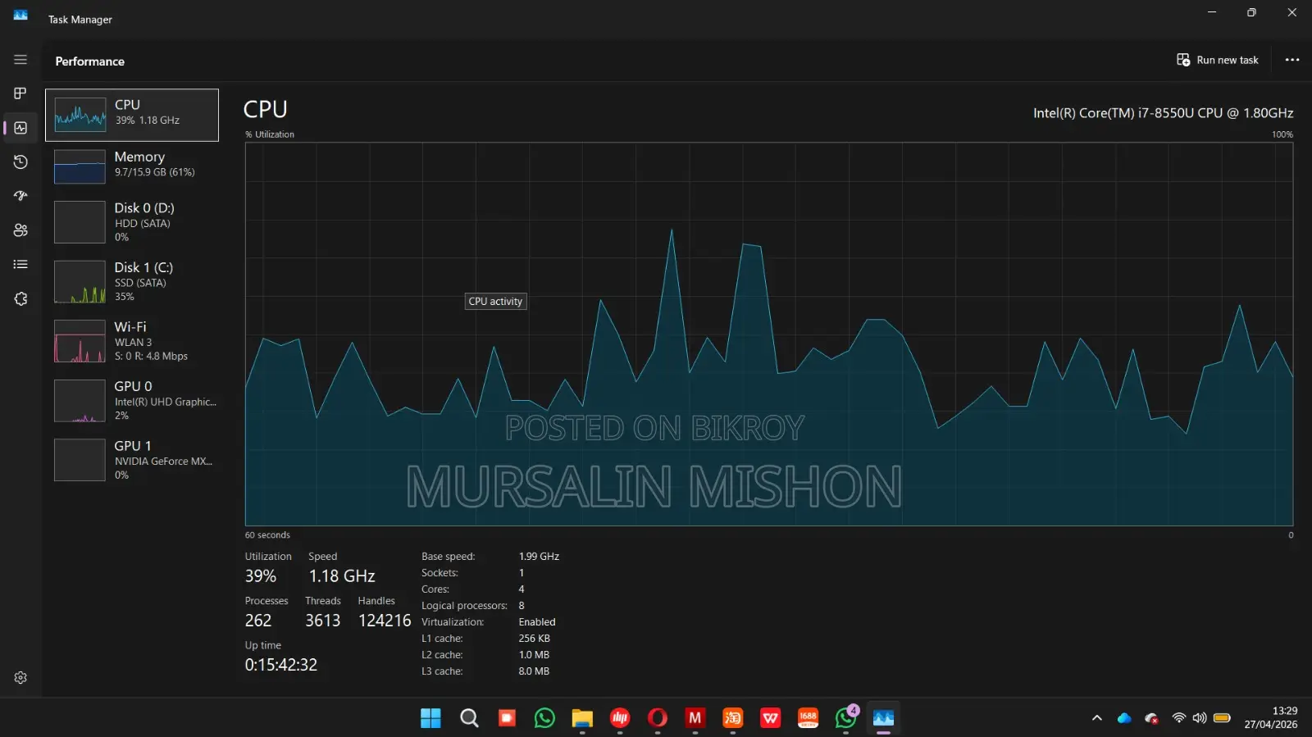
Task: Open the Startup apps page icon
Action: point(20,196)
